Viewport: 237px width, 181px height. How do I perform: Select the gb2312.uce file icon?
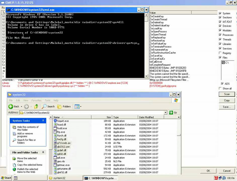[55, 147]
